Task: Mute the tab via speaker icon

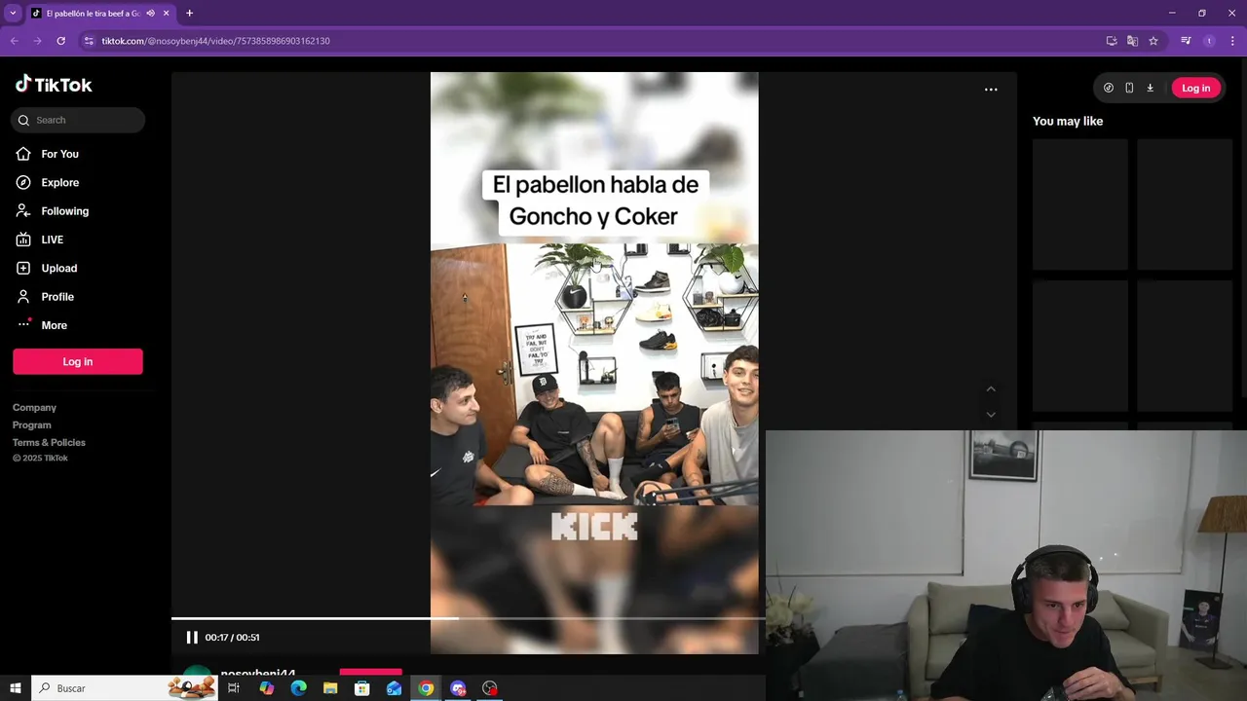Action: pyautogui.click(x=150, y=13)
